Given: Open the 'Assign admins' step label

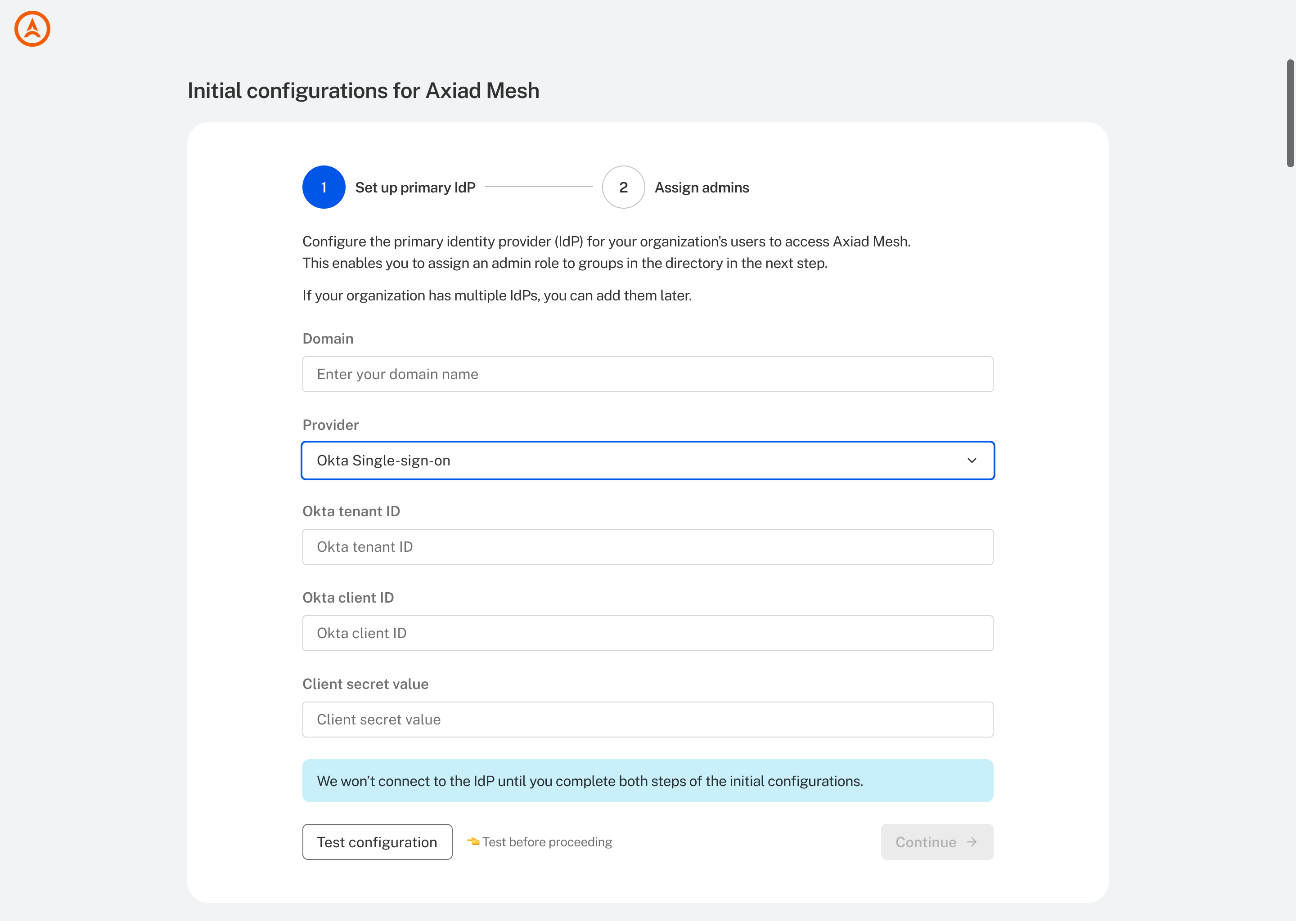Looking at the screenshot, I should (x=702, y=188).
